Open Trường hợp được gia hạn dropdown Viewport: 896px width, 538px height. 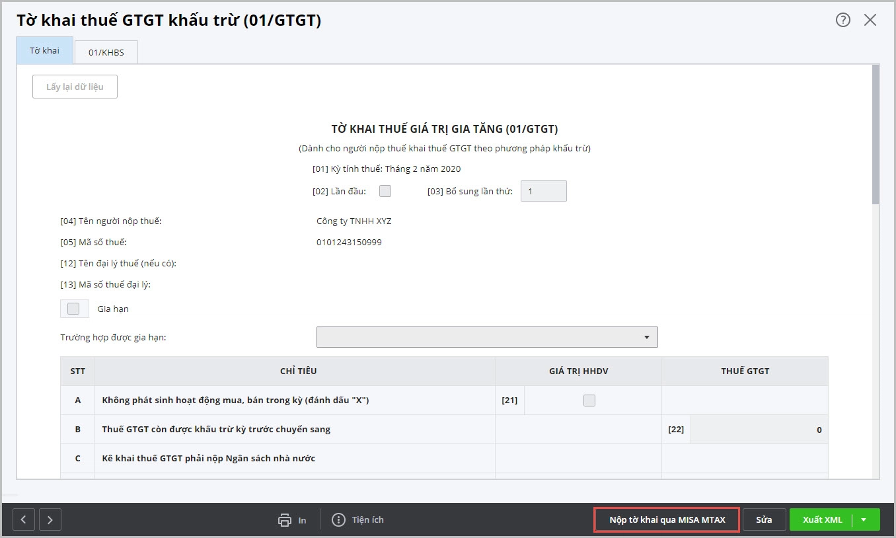point(487,337)
